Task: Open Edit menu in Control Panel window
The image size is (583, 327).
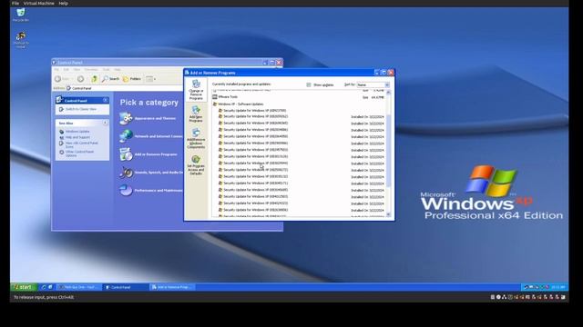Action: [x=66, y=70]
